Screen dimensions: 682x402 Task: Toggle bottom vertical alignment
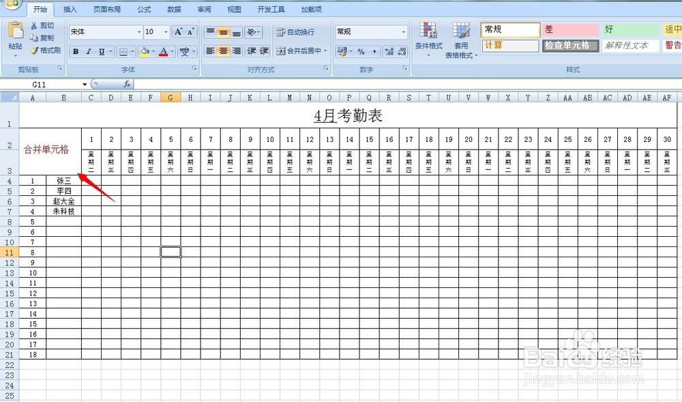point(236,32)
